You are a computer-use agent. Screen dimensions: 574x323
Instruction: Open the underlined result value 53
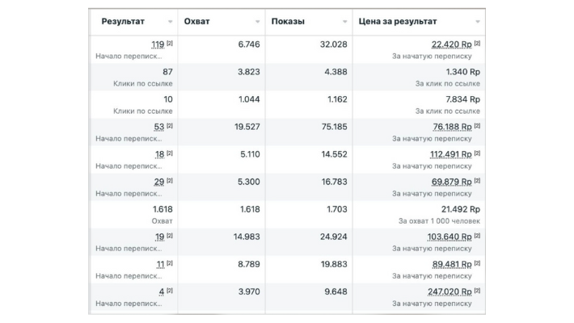[x=159, y=127]
